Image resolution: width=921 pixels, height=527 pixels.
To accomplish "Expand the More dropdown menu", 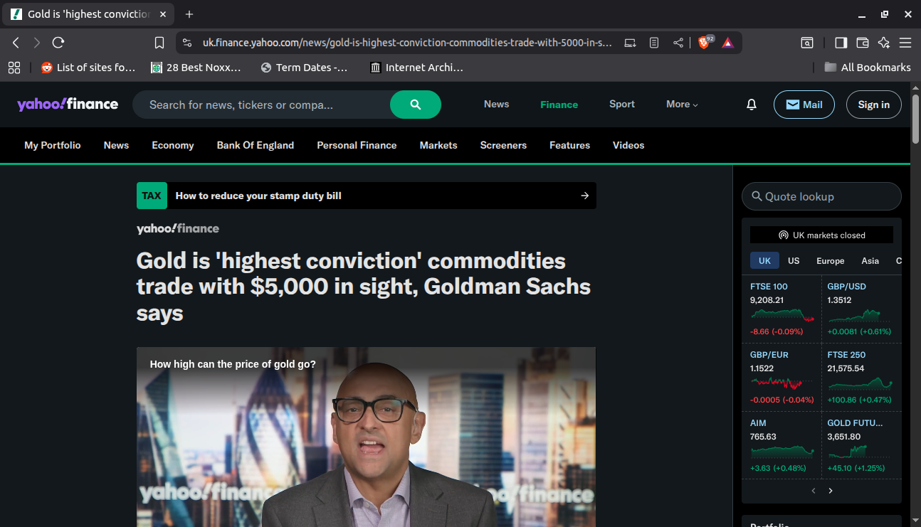I will (682, 105).
